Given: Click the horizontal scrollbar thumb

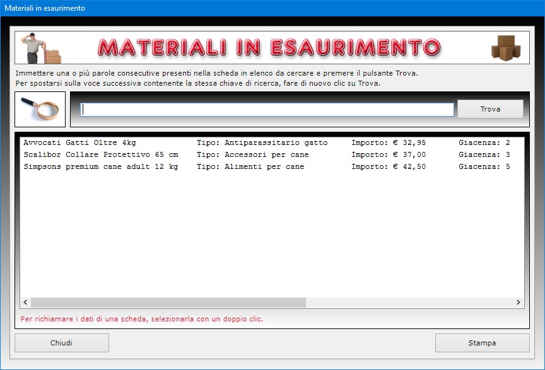Looking at the screenshot, I should (168, 303).
